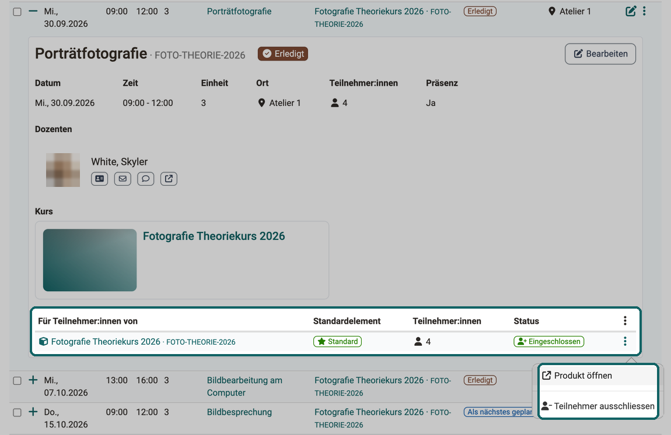
Task: Open the course link in the 30.09.2026 row
Action: point(383,17)
